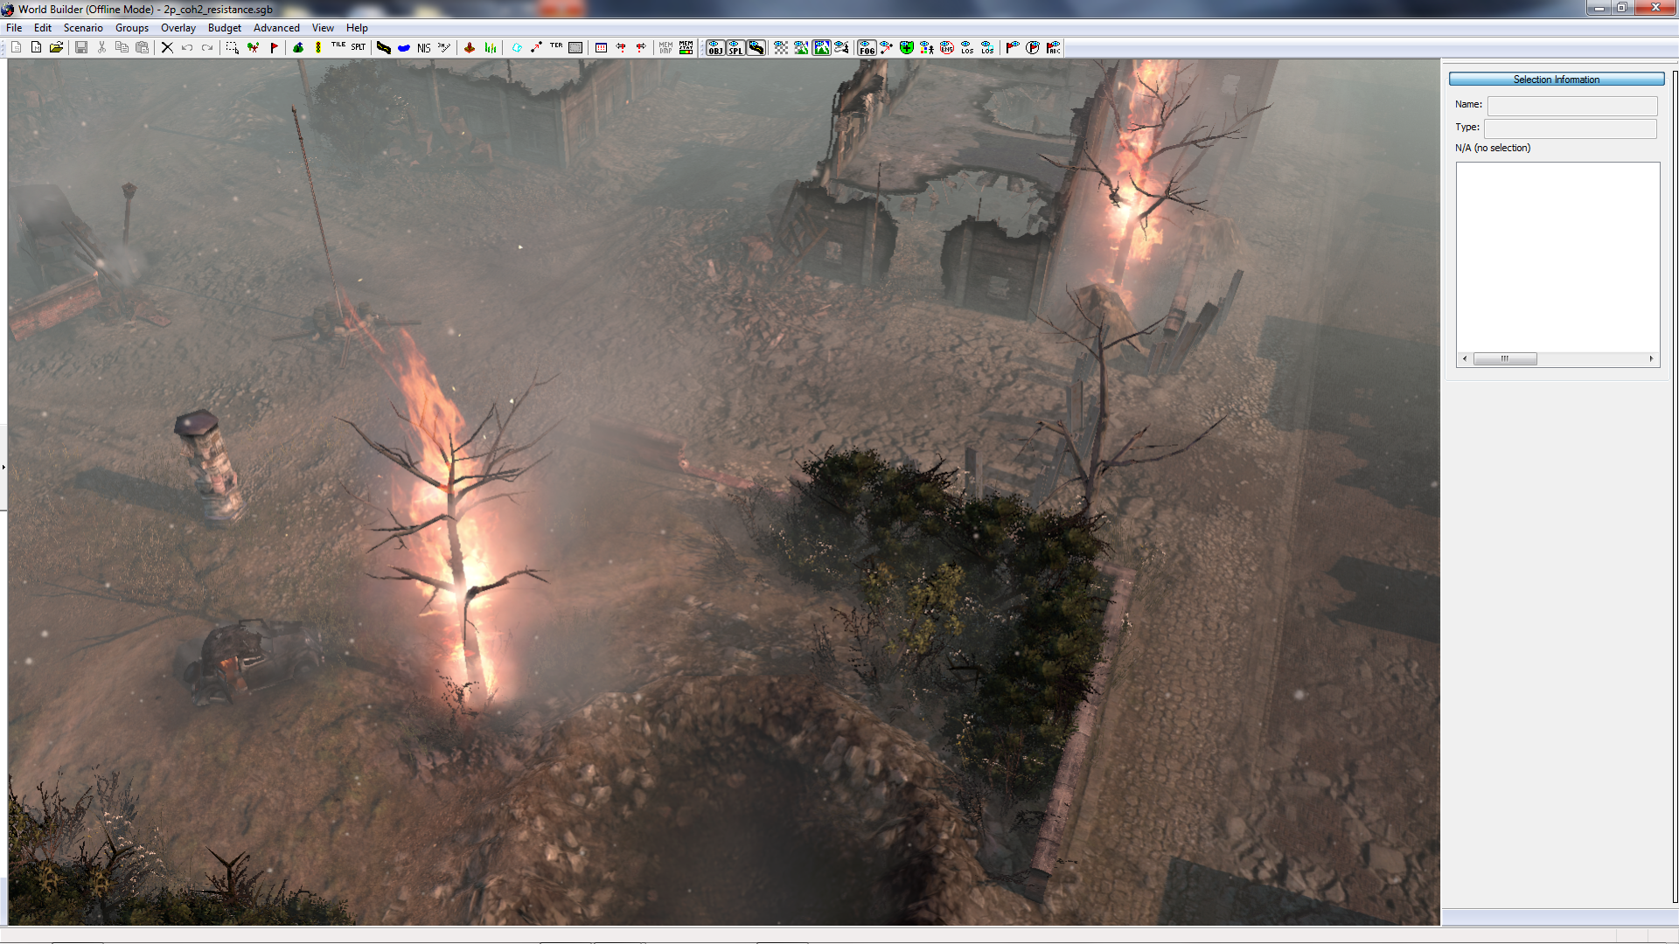Click the empty selection details list box

(x=1557, y=257)
